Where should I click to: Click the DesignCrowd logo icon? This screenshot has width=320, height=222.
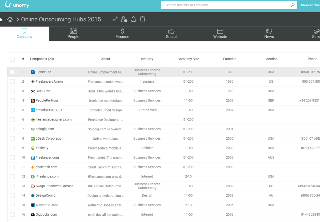(x=33, y=196)
